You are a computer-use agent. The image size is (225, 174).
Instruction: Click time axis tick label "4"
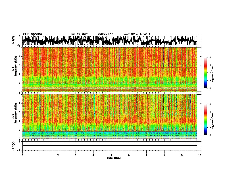(93, 155)
